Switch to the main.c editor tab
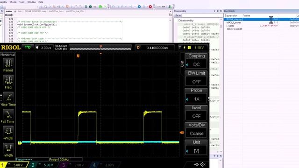Viewport: 299px width, 168px height. 9,11
